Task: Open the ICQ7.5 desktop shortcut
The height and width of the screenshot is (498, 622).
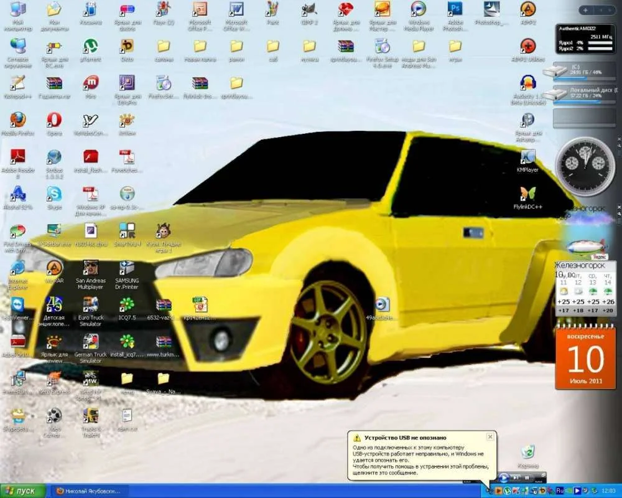Action: point(127,305)
